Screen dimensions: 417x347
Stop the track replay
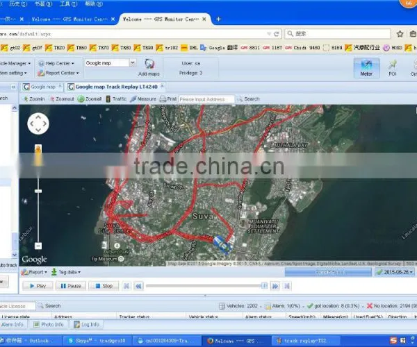tap(104, 286)
